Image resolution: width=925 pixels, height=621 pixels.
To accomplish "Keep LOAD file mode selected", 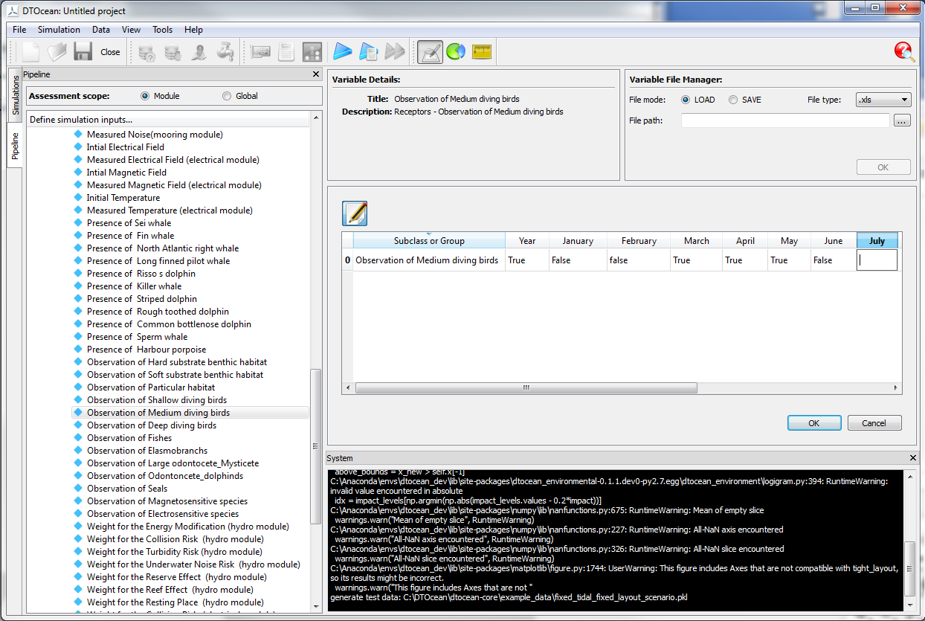I will 686,99.
